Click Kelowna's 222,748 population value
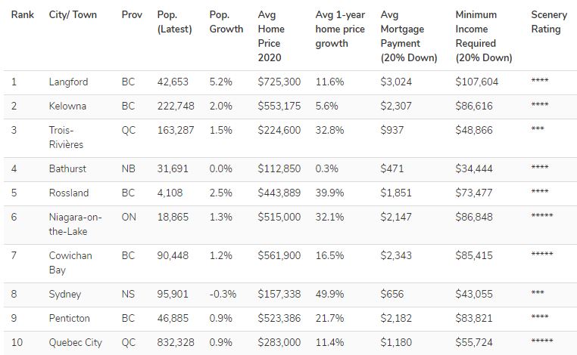Screen dimensions: 577x355 [176, 106]
